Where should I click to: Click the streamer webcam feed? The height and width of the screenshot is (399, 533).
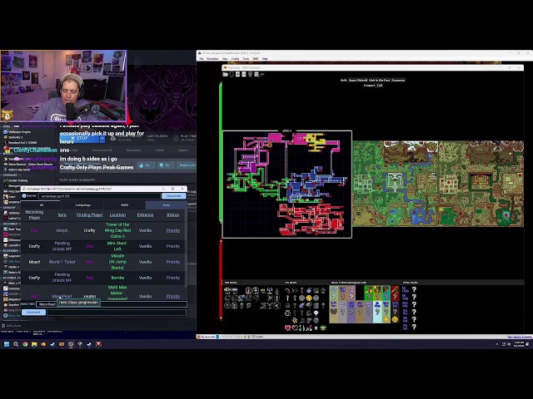pyautogui.click(x=63, y=86)
